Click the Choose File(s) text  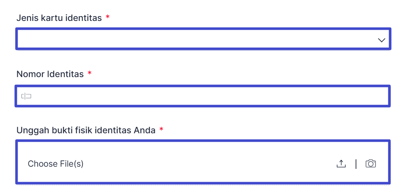point(56,164)
